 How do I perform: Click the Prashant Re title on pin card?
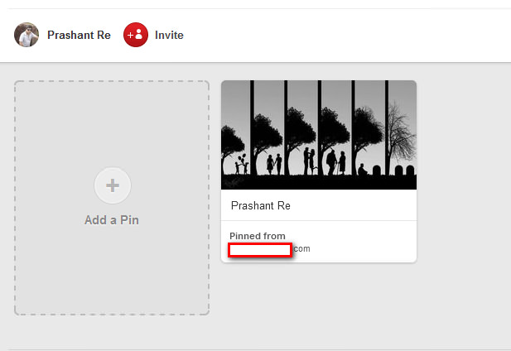click(261, 205)
